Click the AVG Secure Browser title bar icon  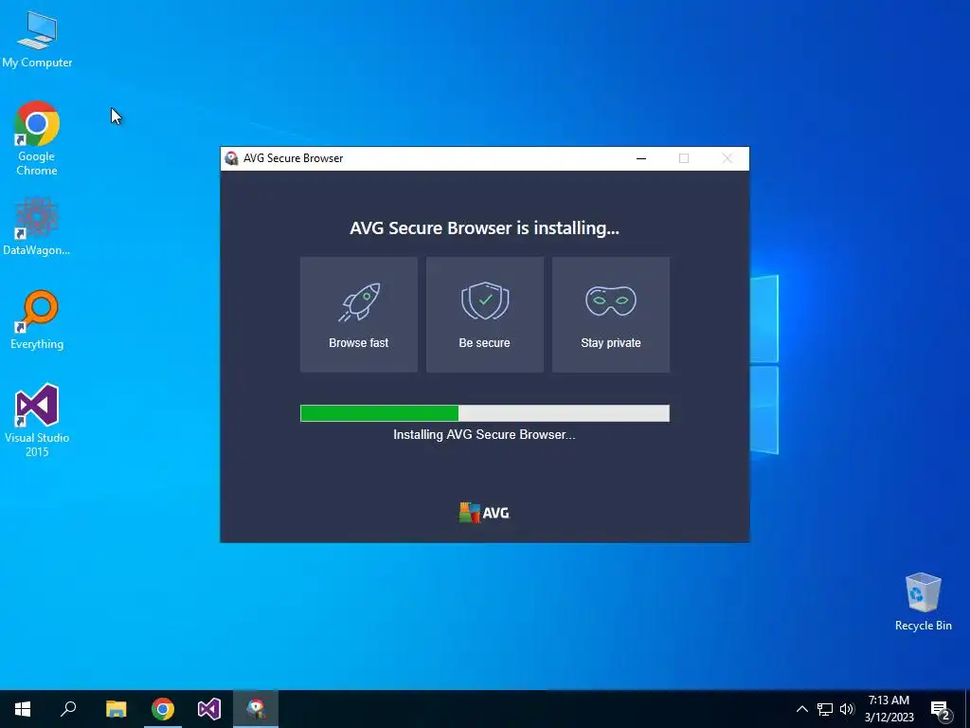point(231,158)
